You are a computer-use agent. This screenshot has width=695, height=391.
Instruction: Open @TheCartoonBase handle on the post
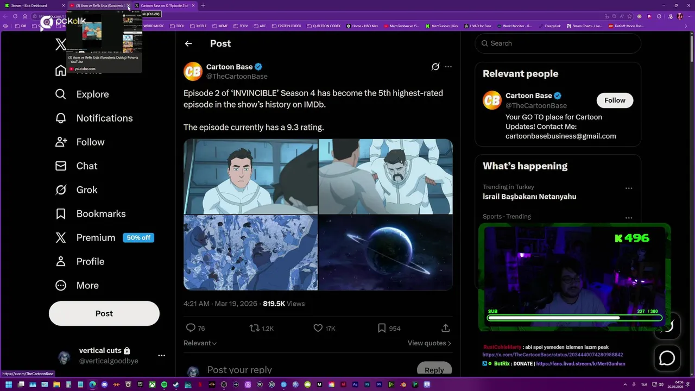point(237,77)
